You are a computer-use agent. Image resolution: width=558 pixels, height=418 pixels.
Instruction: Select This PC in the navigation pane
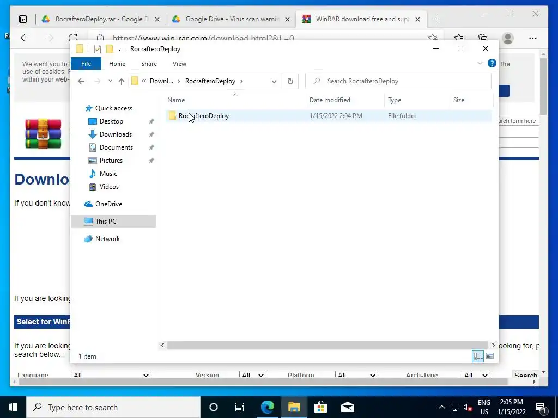113,222
